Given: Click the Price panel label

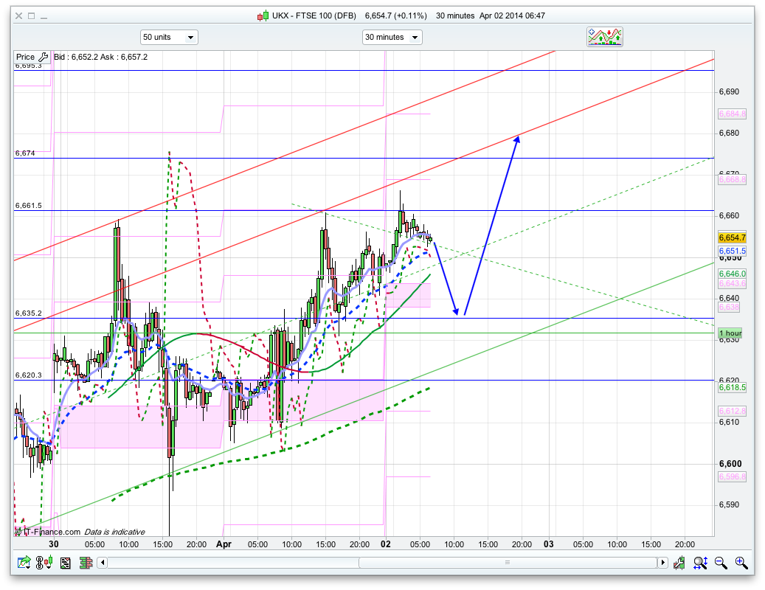Looking at the screenshot, I should point(25,57).
